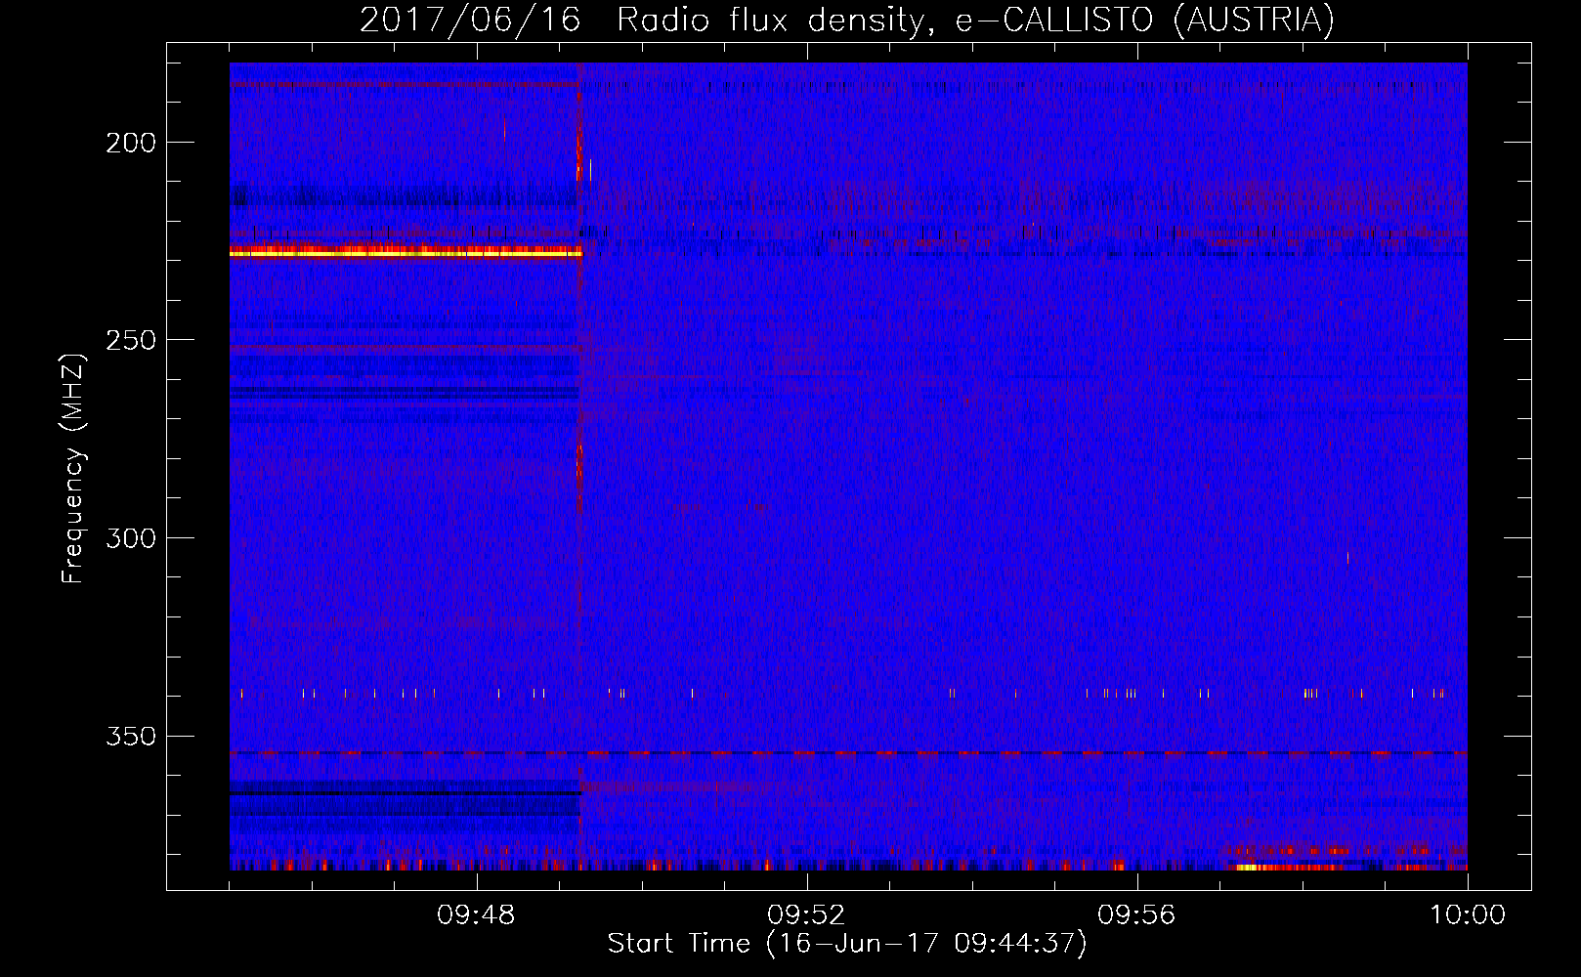The height and width of the screenshot is (977, 1581).
Task: Click the 09:52 time tick label
Action: (806, 915)
